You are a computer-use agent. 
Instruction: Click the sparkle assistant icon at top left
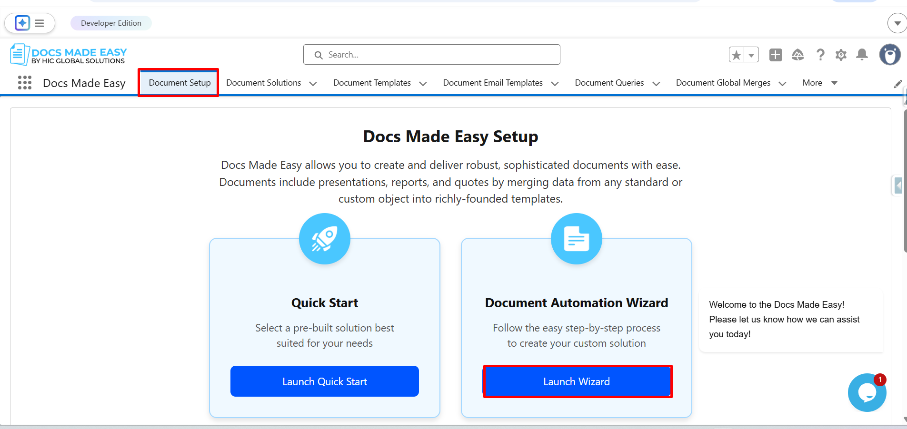coord(22,23)
